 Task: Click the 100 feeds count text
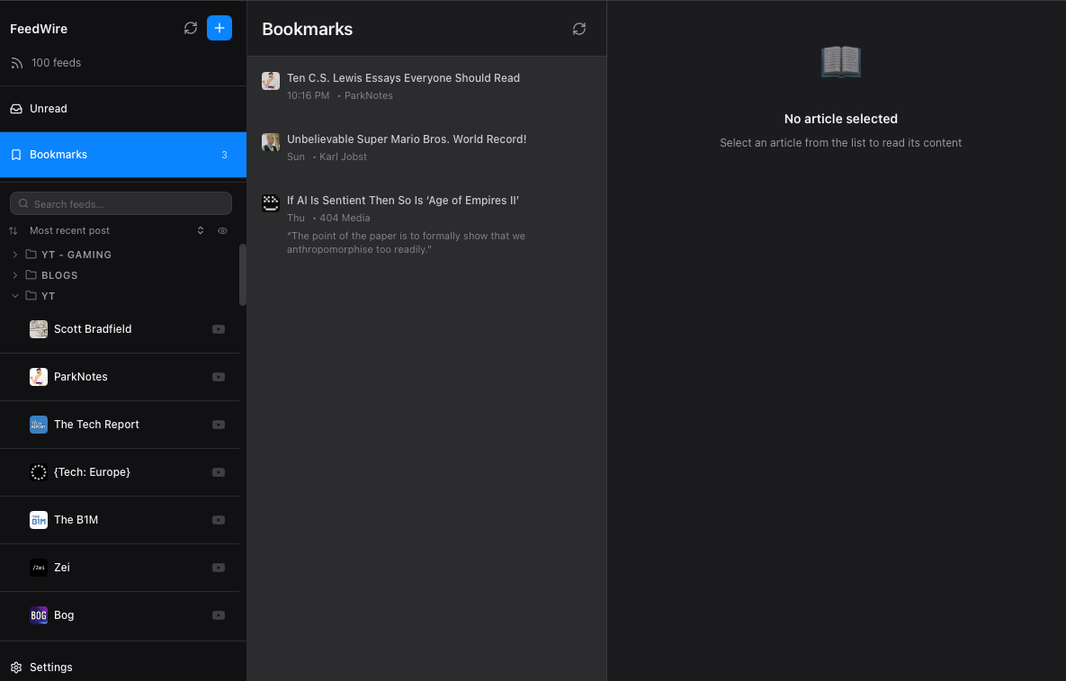click(57, 63)
